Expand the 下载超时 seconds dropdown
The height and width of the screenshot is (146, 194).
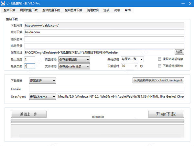pyautogui.click(x=129, y=66)
